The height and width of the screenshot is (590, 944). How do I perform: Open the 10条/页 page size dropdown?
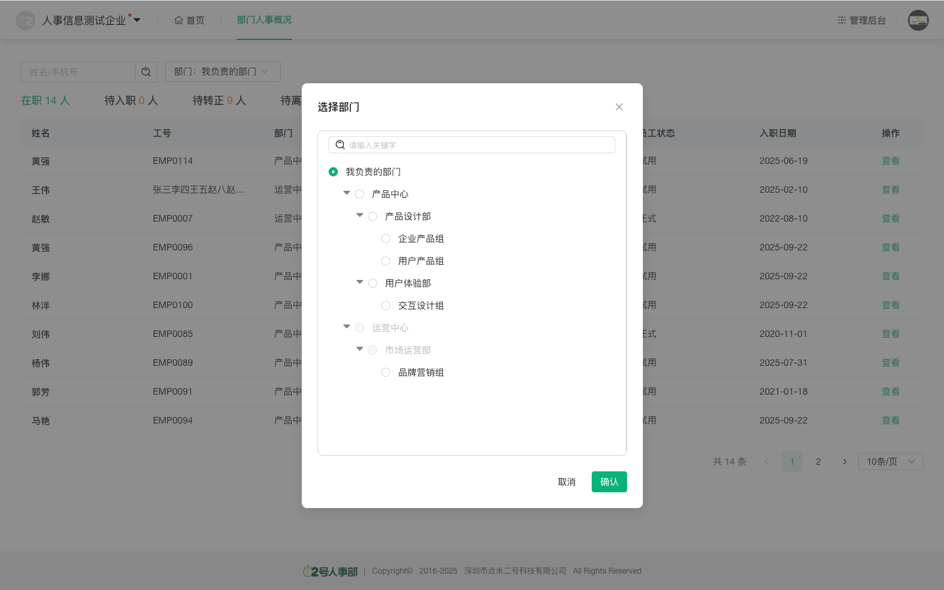click(890, 462)
